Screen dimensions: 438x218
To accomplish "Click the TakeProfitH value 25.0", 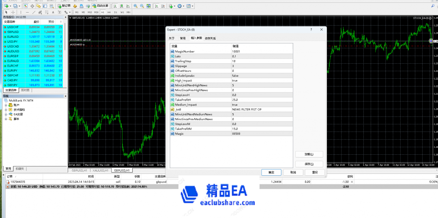I will pos(262,100).
